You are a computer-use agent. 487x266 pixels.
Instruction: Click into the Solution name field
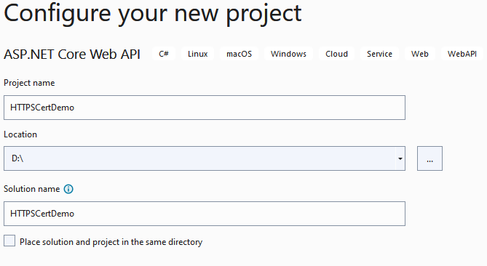coord(205,214)
